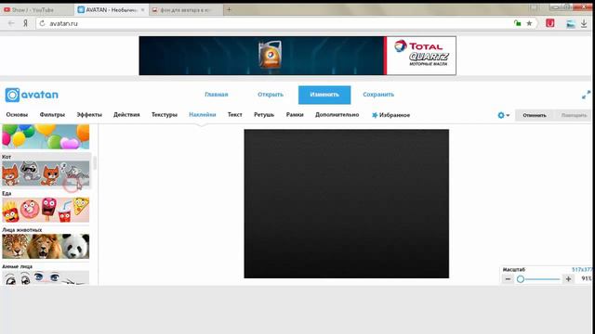Increase zoom with the plus button

click(x=568, y=279)
